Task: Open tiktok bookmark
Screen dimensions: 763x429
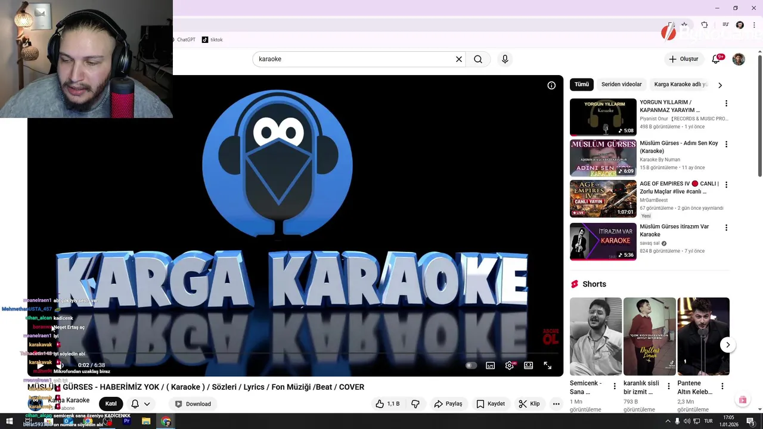Action: coord(212,40)
